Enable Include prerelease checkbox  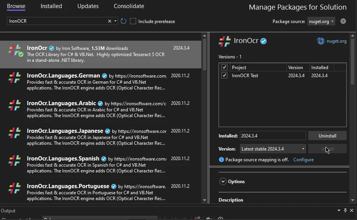coord(133,21)
